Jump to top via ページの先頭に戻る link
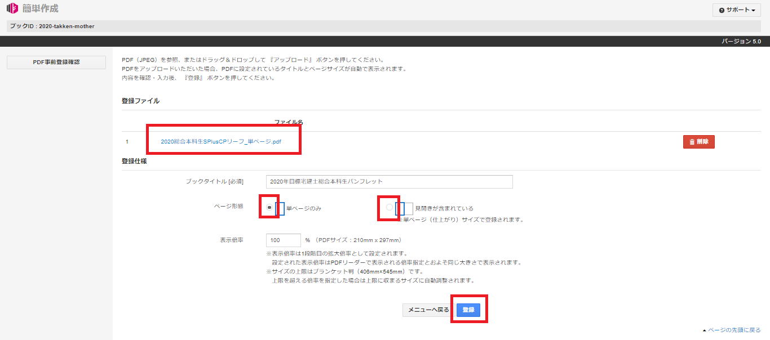770x340 pixels. click(x=734, y=330)
